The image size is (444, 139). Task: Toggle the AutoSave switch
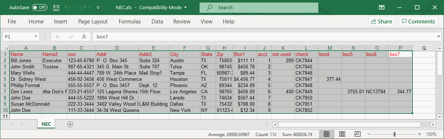coord(39,7)
